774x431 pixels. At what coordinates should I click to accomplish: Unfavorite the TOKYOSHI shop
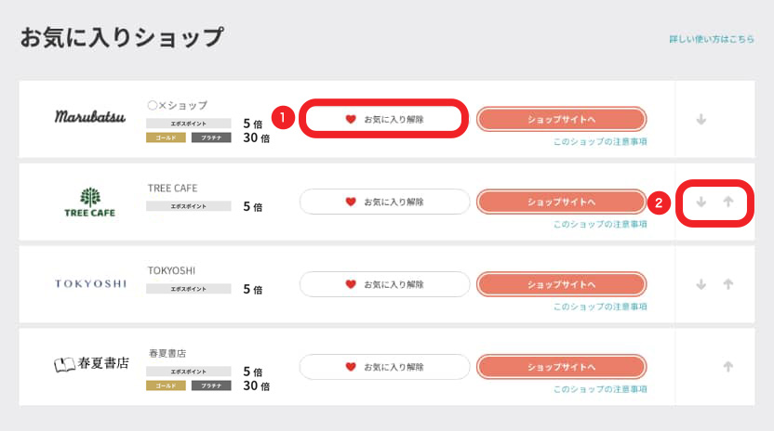click(384, 284)
